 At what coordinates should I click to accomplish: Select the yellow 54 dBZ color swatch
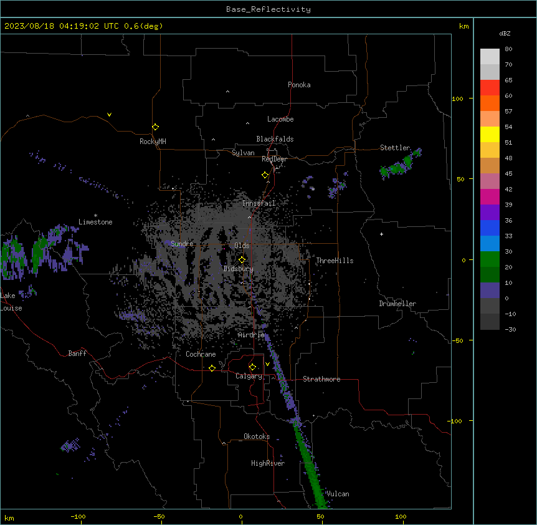490,134
